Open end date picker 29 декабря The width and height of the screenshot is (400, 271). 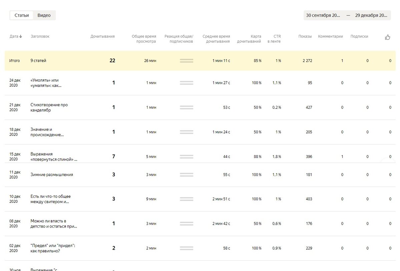click(371, 15)
